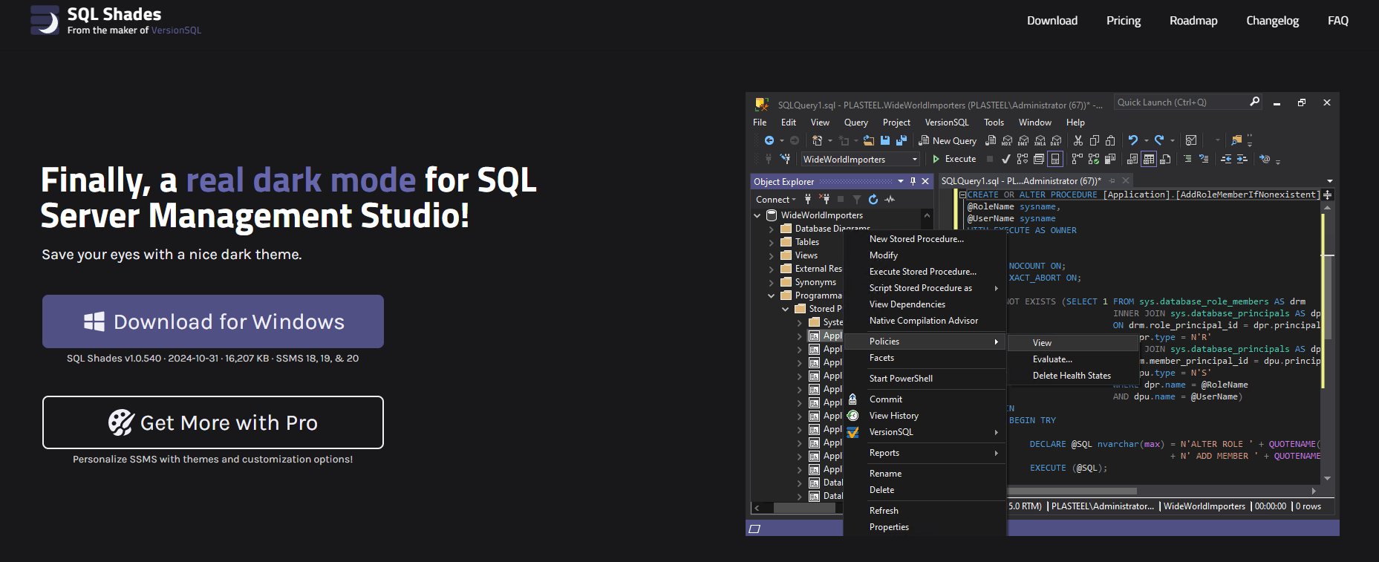The image size is (1379, 562).
Task: Open the FAQ link
Action: click(1338, 21)
